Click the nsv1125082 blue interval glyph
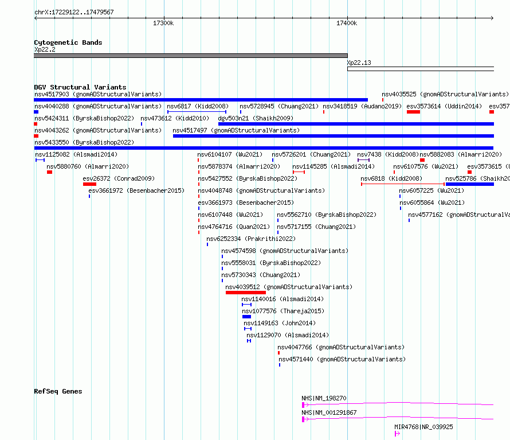This screenshot has height=440, width=510. tap(40, 160)
